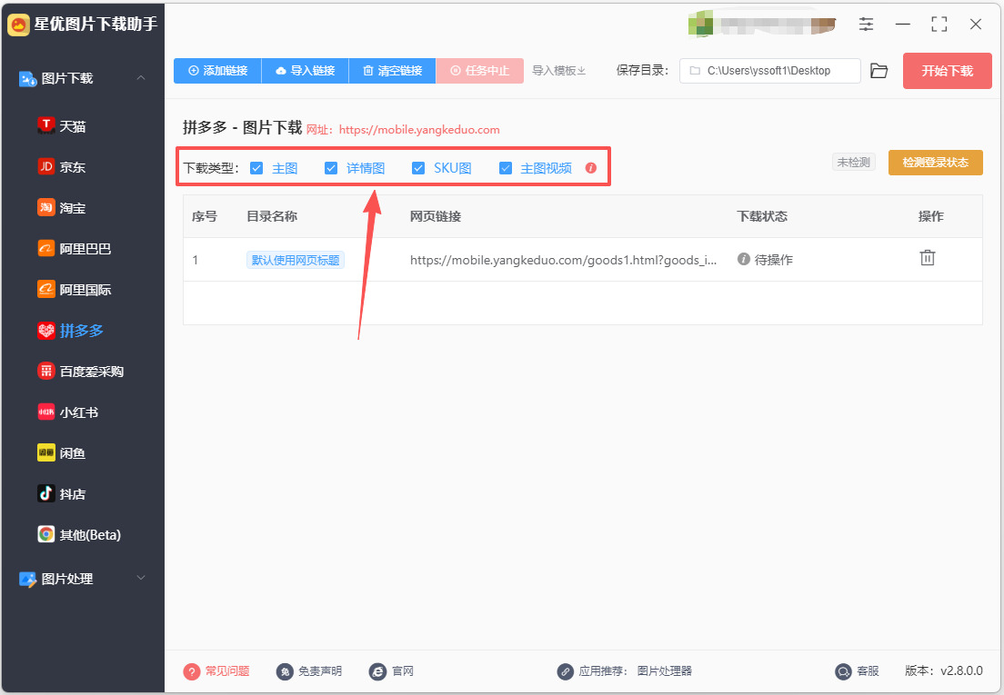
Task: Click the 星优图片下载助手 app logo
Action: coord(18,25)
